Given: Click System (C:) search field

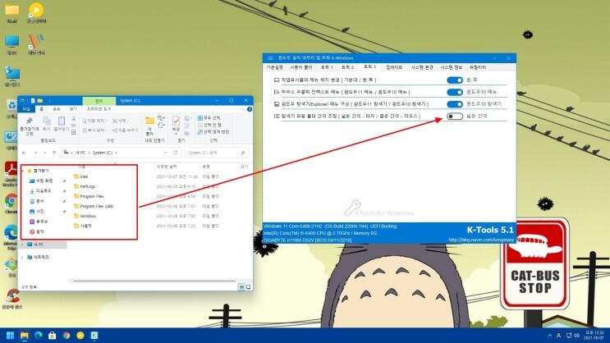Looking at the screenshot, I should pos(217,153).
